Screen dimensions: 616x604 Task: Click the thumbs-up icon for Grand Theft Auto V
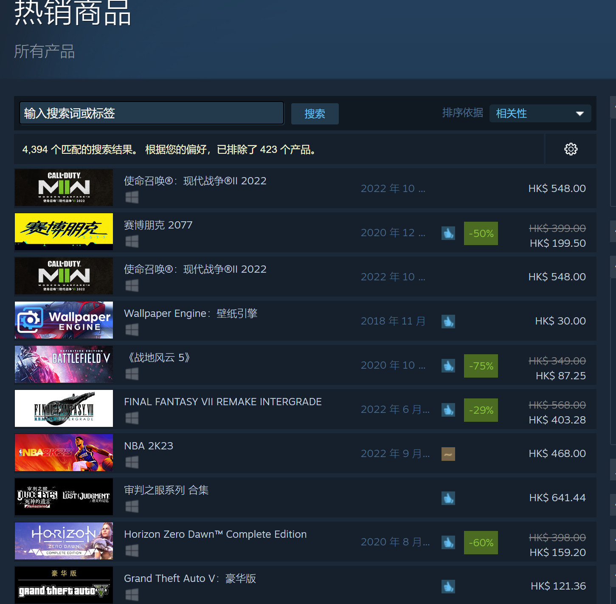[x=448, y=586]
